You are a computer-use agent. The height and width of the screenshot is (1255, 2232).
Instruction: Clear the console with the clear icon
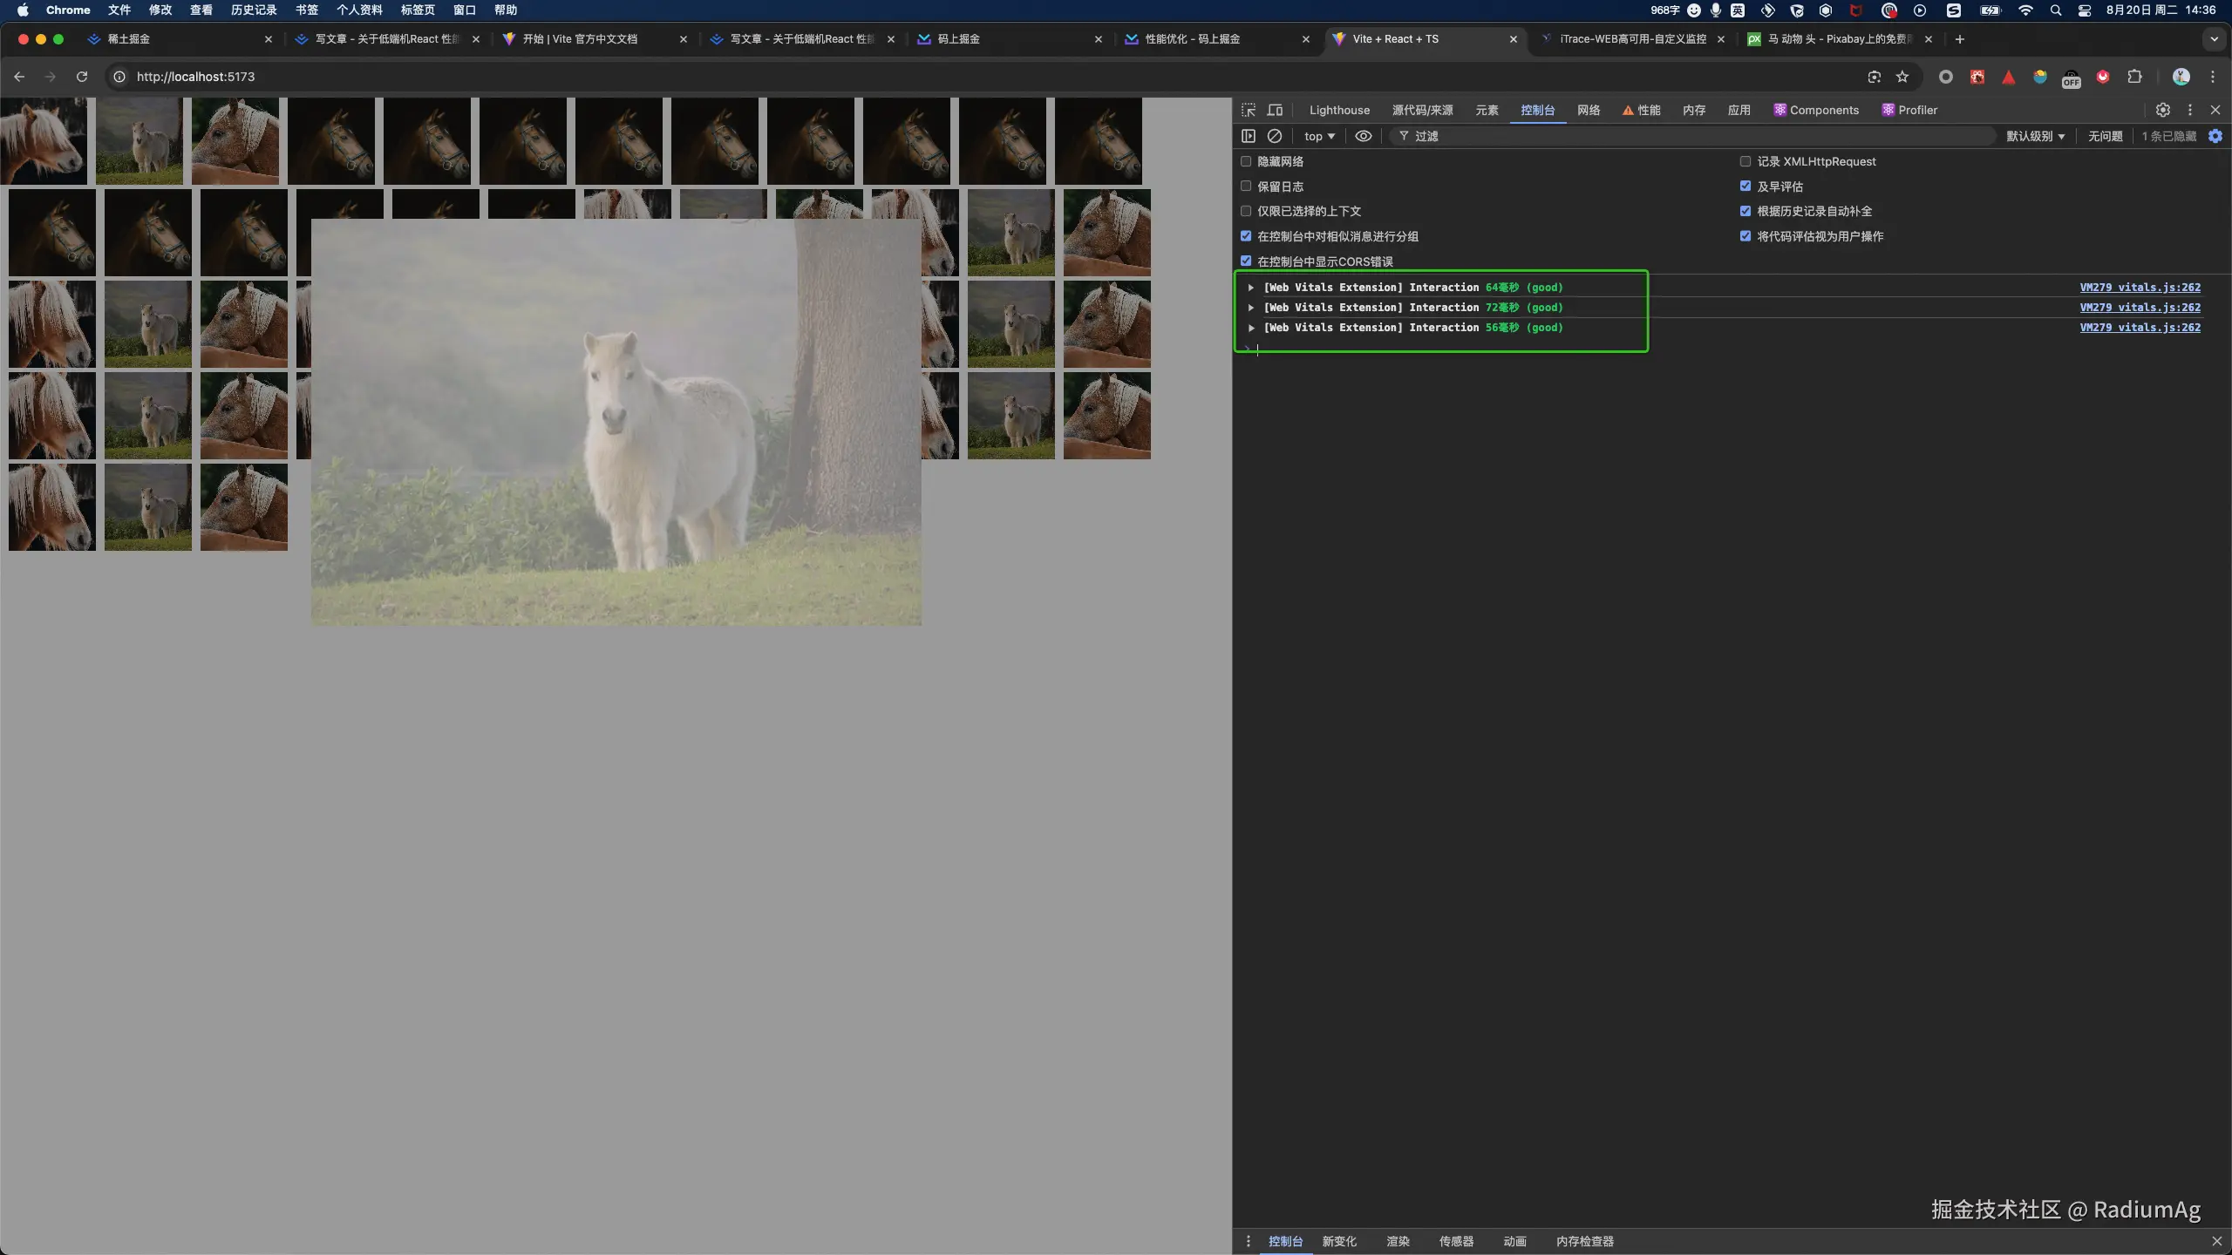tap(1275, 136)
